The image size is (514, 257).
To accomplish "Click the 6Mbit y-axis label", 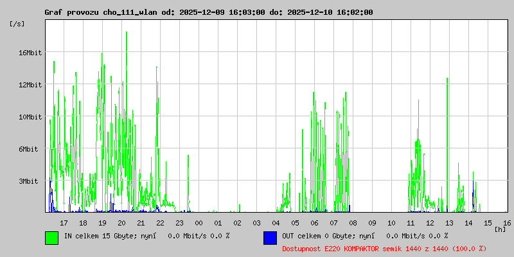I will tap(28, 149).
